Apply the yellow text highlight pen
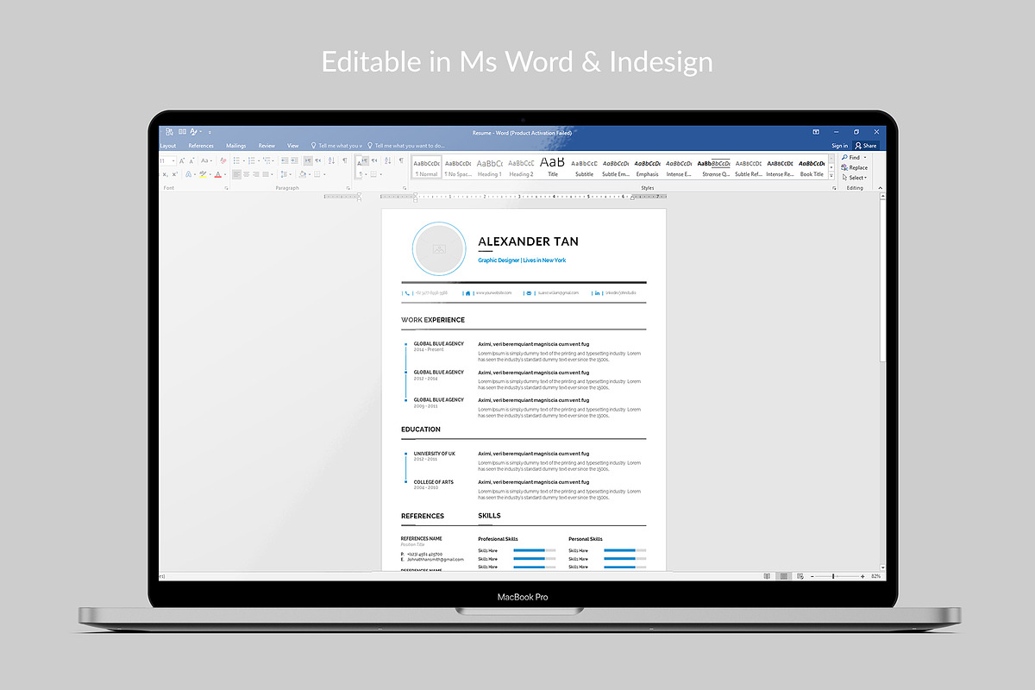The image size is (1035, 690). (x=203, y=174)
